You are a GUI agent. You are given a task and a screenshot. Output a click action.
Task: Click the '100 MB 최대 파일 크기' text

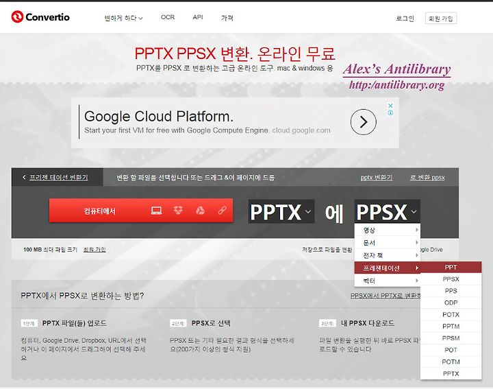point(50,250)
